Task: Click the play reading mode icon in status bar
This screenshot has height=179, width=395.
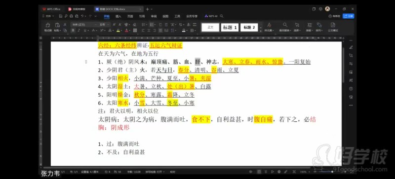Action: point(273,172)
